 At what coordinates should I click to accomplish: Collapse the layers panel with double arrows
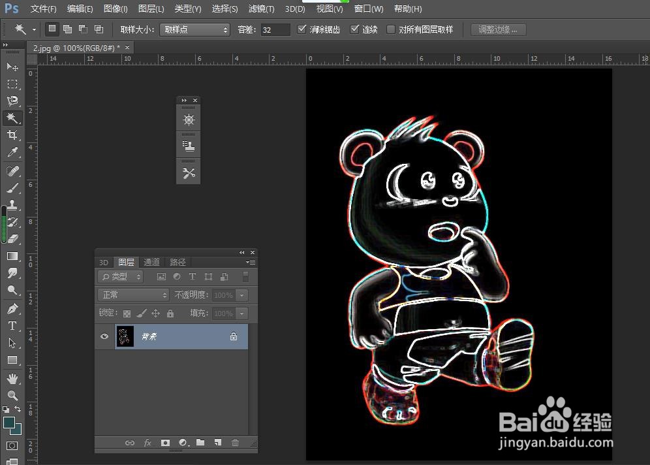[241, 252]
